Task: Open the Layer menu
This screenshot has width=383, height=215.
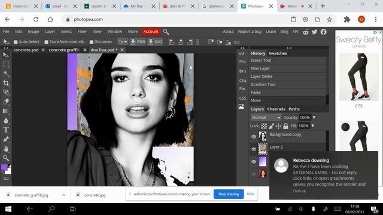Action: [50, 32]
